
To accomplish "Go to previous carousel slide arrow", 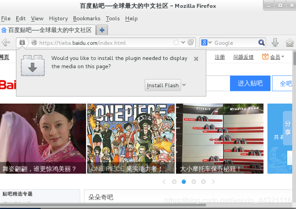I will 164,182.
